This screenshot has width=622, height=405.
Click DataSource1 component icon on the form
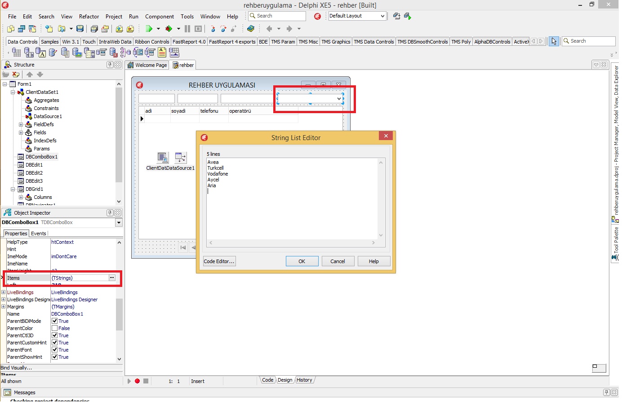click(x=180, y=158)
